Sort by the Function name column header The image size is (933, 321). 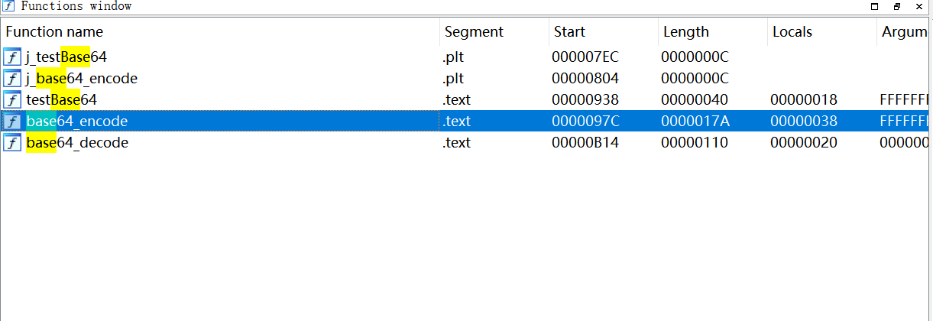click(x=54, y=32)
